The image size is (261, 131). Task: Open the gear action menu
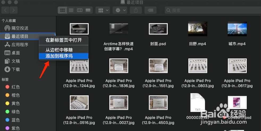pyautogui.click(x=120, y=10)
